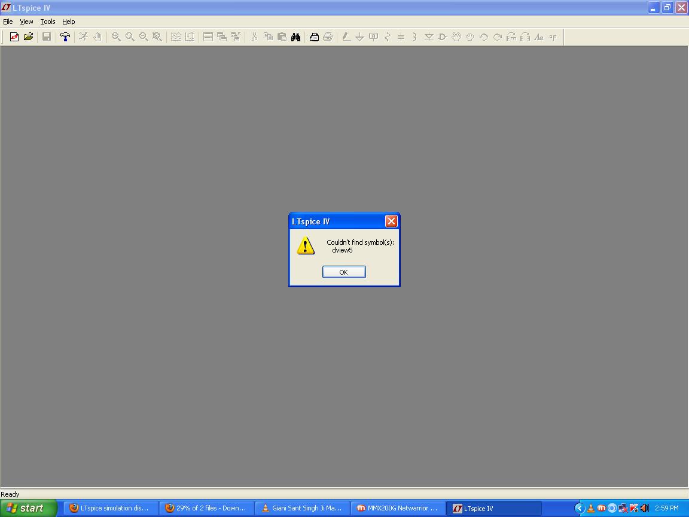Click the VLC cone tray icon
Image resolution: width=689 pixels, height=517 pixels.
[x=591, y=509]
